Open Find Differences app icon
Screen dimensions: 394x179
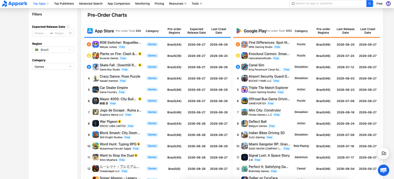(244, 45)
